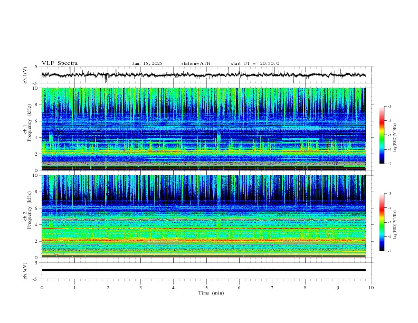This screenshot has width=418, height=323.
Task: Pick the lower color bar next to ch.2
Action: click(x=382, y=222)
